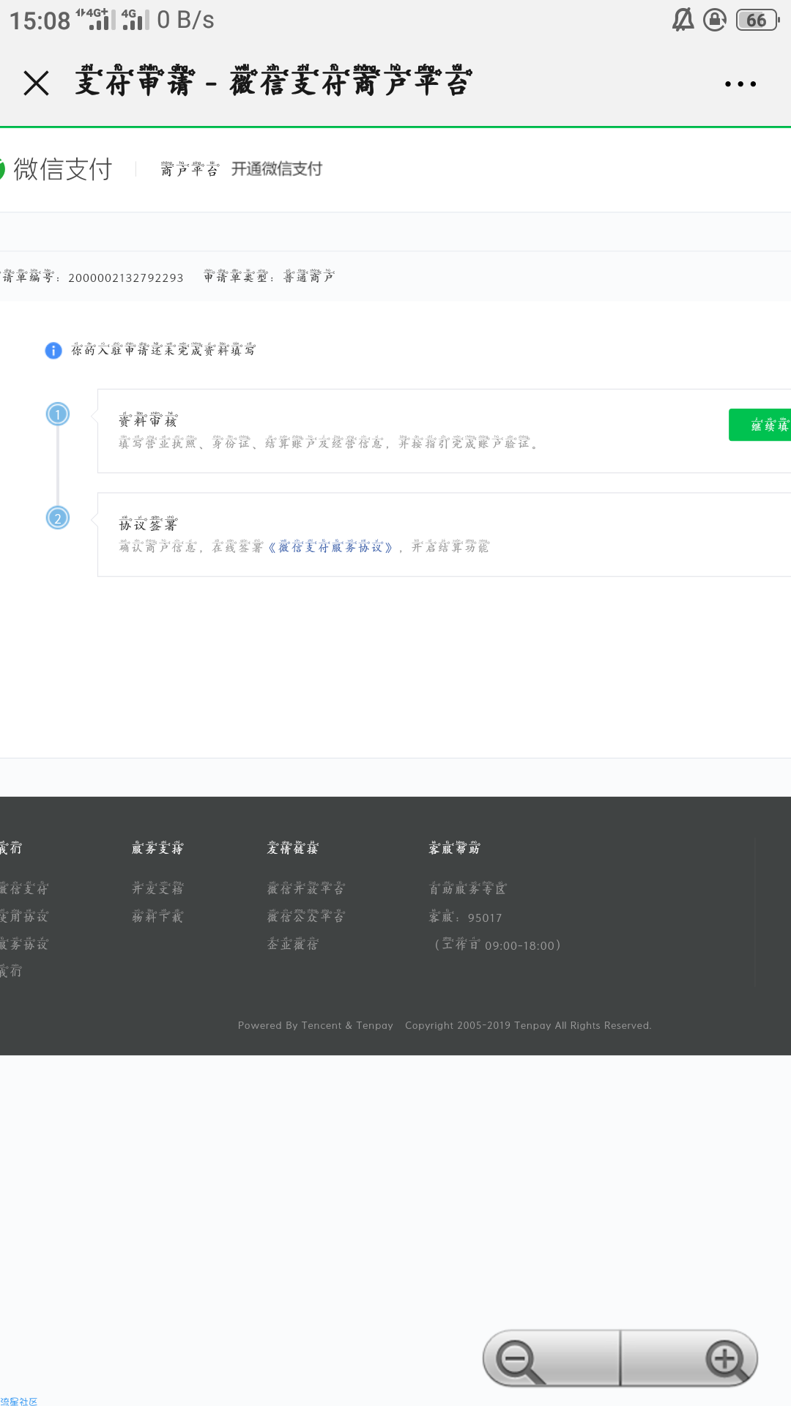Image resolution: width=791 pixels, height=1406 pixels.
Task: Click the unfinished application notice text
Action: [x=163, y=350]
